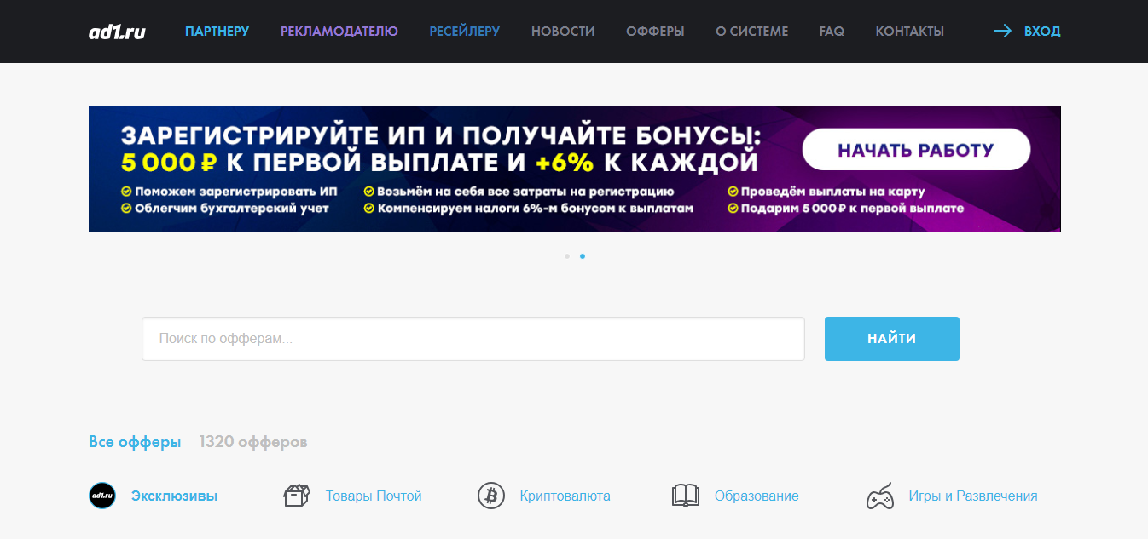Open the Эксклюзивы category link
Image resolution: width=1148 pixels, height=539 pixels.
pyautogui.click(x=175, y=496)
